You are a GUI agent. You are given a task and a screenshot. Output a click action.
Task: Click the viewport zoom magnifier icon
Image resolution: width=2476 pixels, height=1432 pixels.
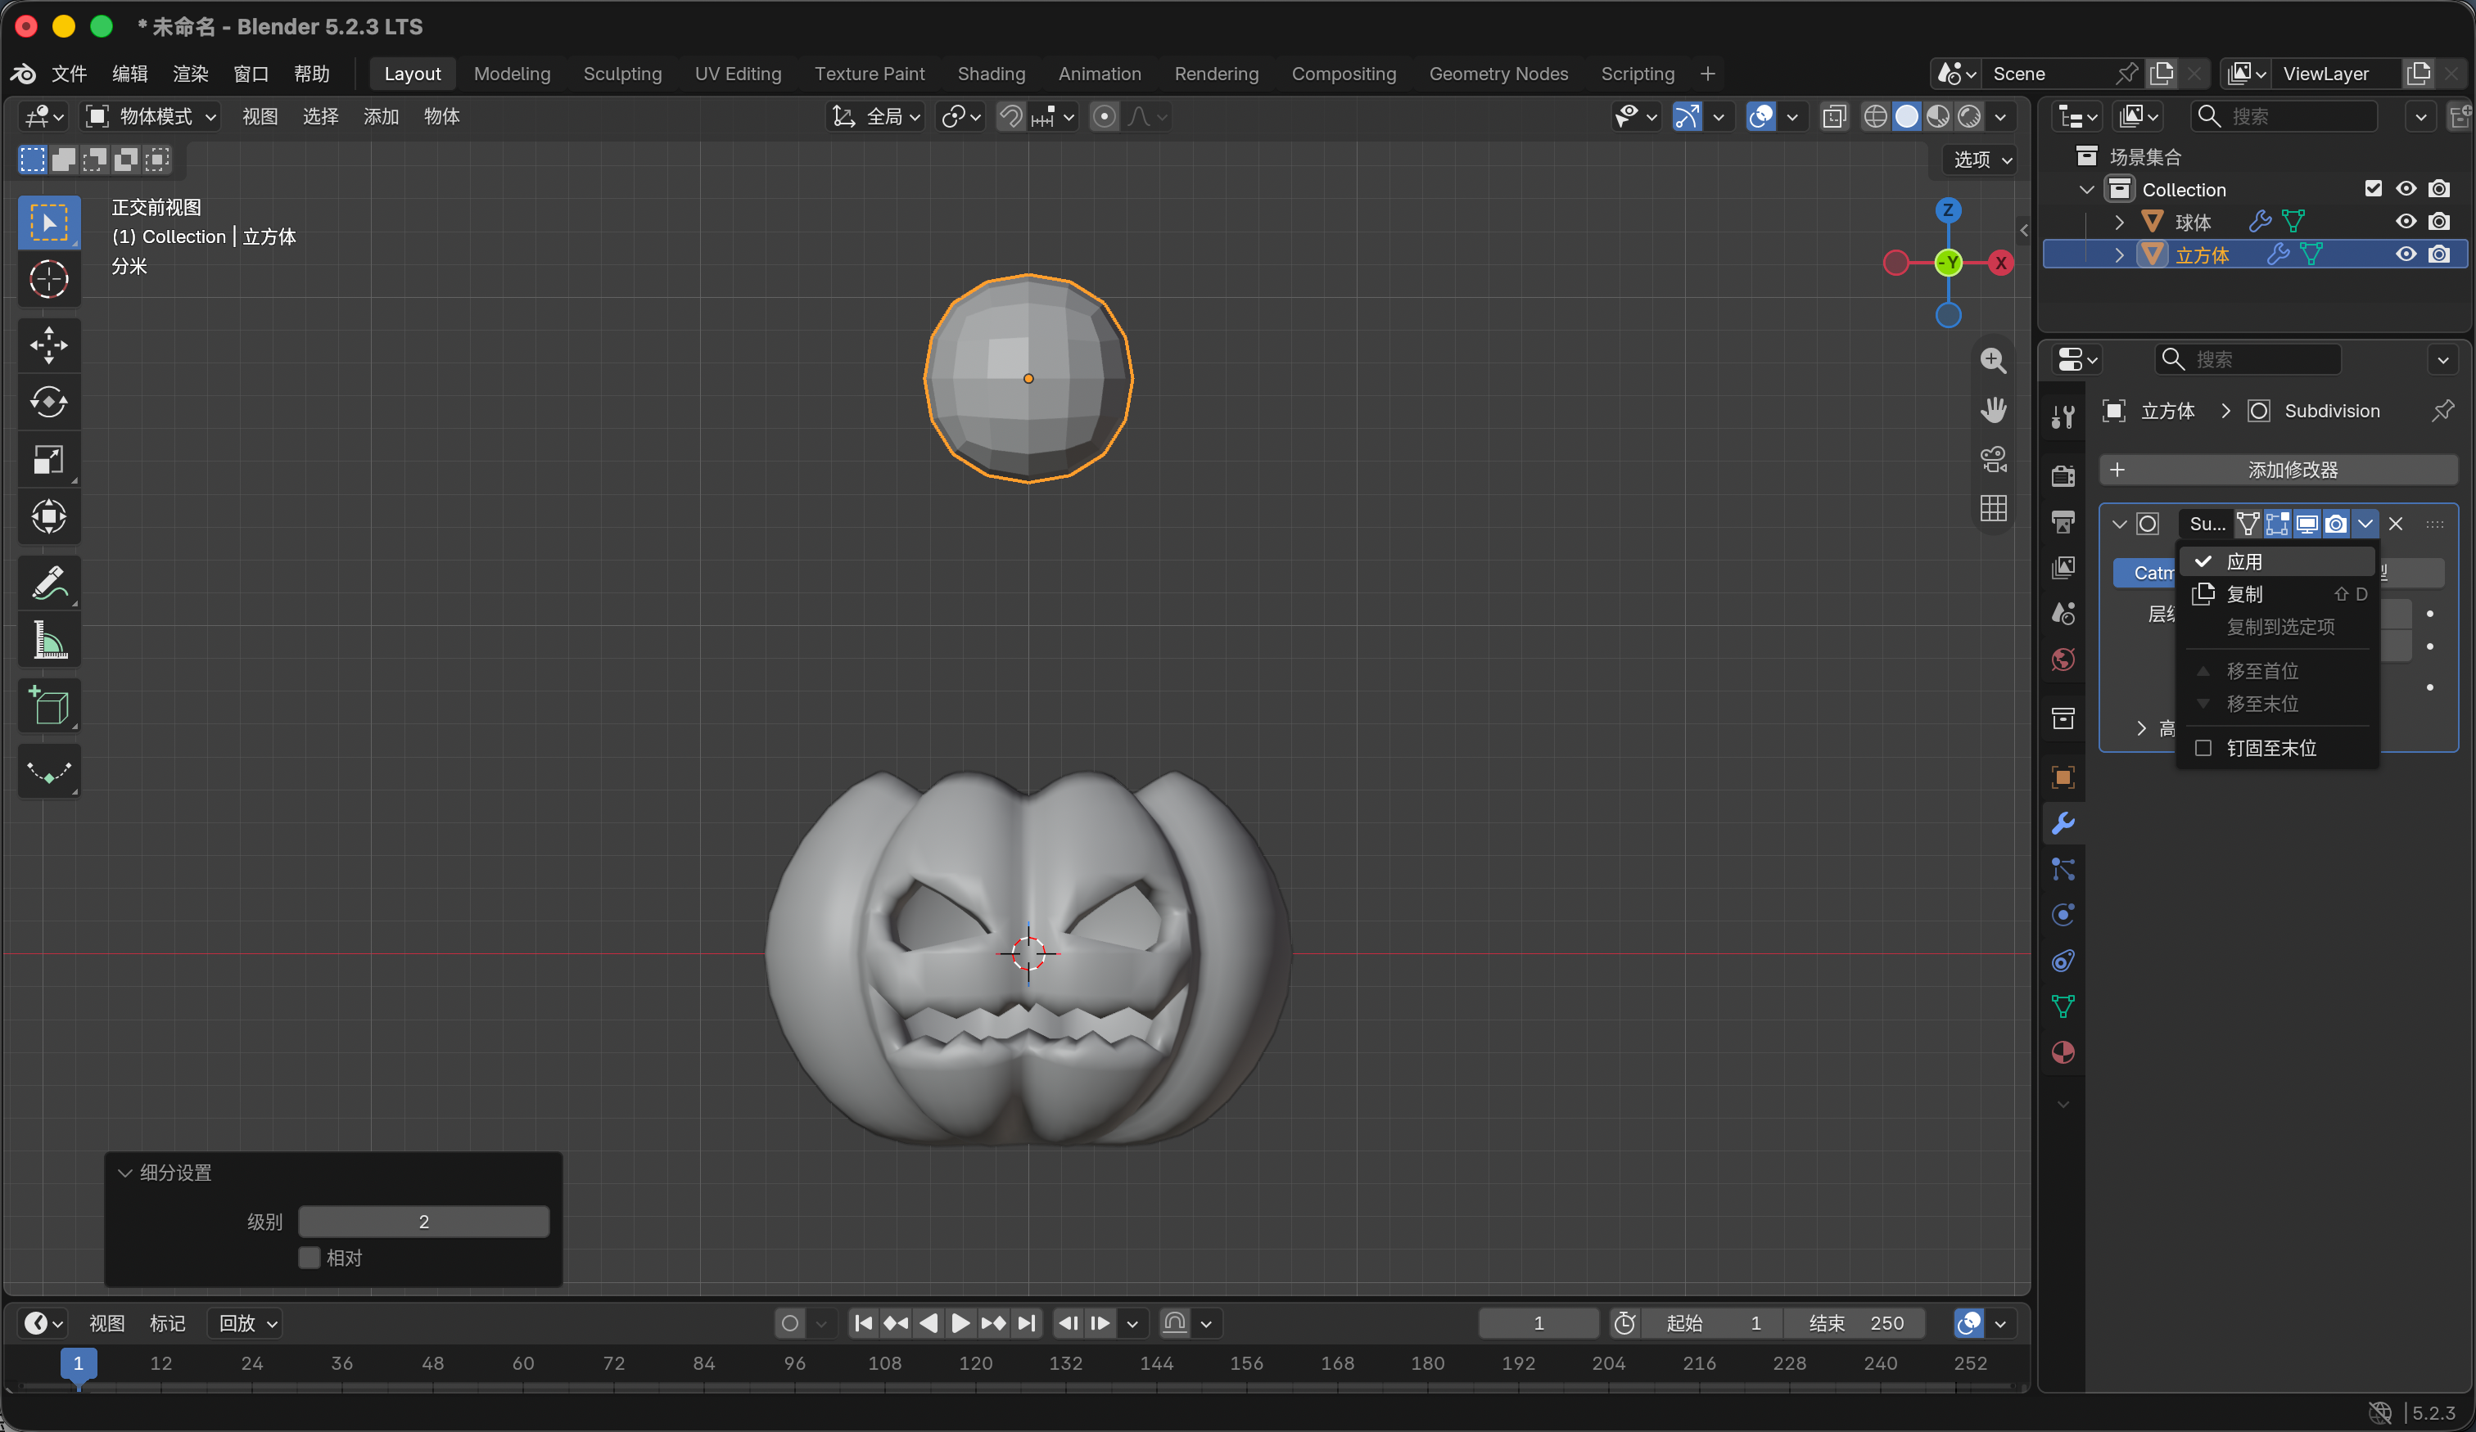[x=1993, y=361]
